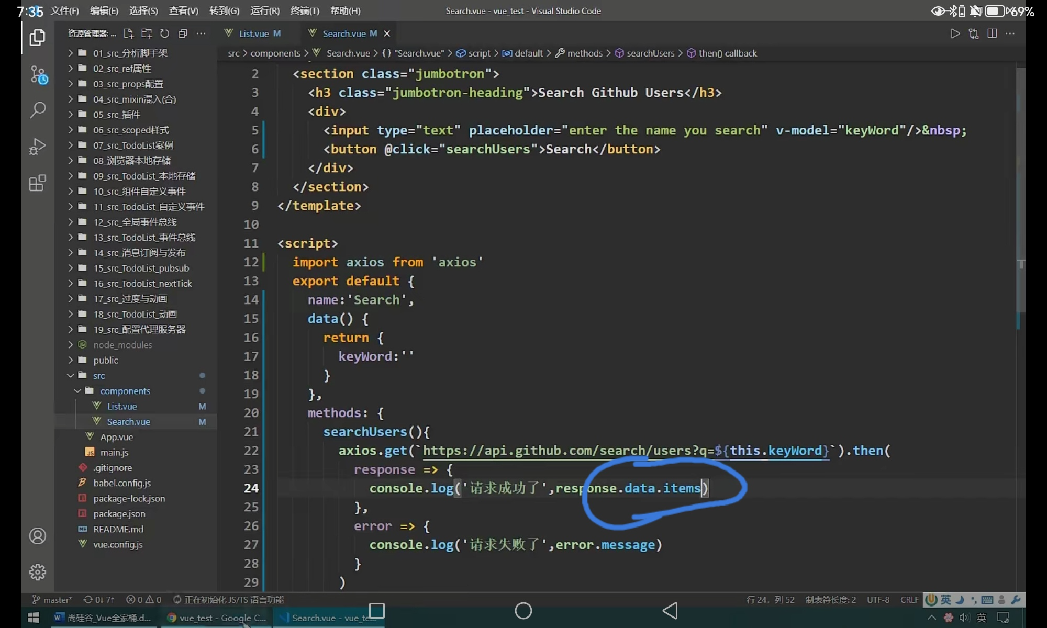Collapse the src folder
The width and height of the screenshot is (1047, 628).
[99, 376]
